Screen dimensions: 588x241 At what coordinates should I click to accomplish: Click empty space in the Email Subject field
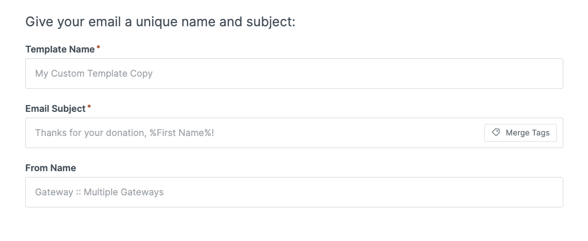pyautogui.click(x=349, y=133)
